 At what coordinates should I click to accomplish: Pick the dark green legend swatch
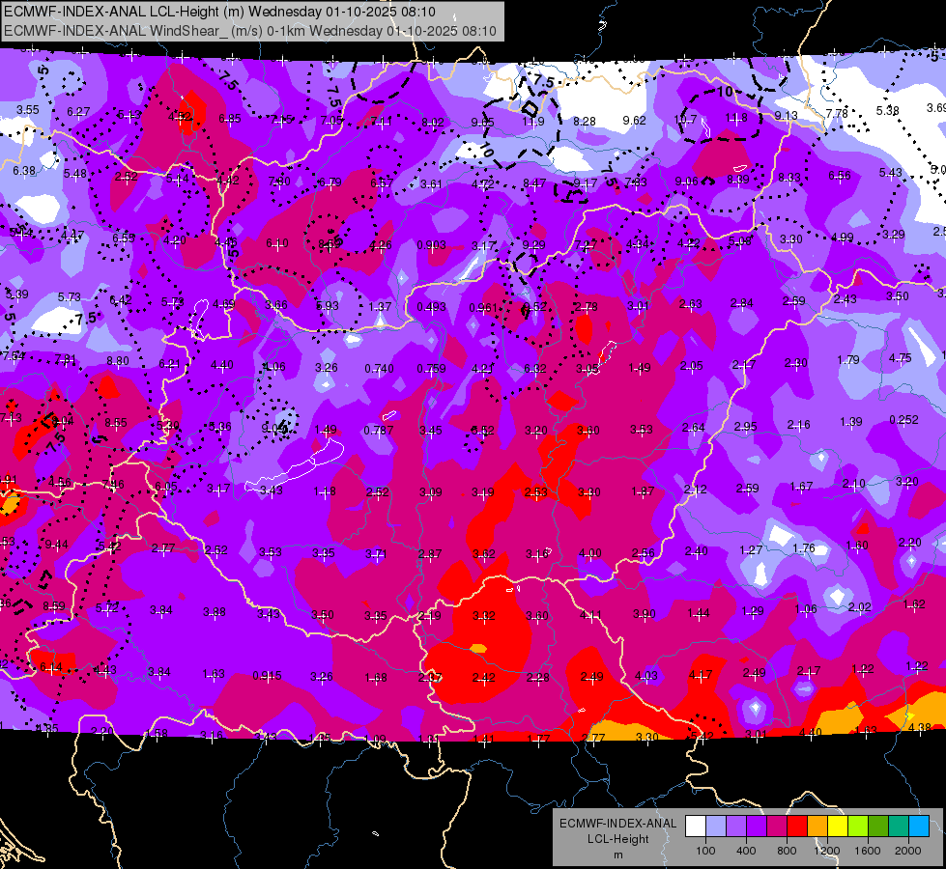(878, 826)
